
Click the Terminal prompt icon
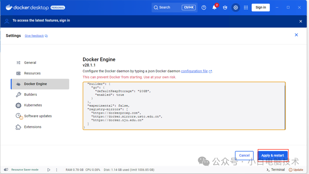click(268, 170)
